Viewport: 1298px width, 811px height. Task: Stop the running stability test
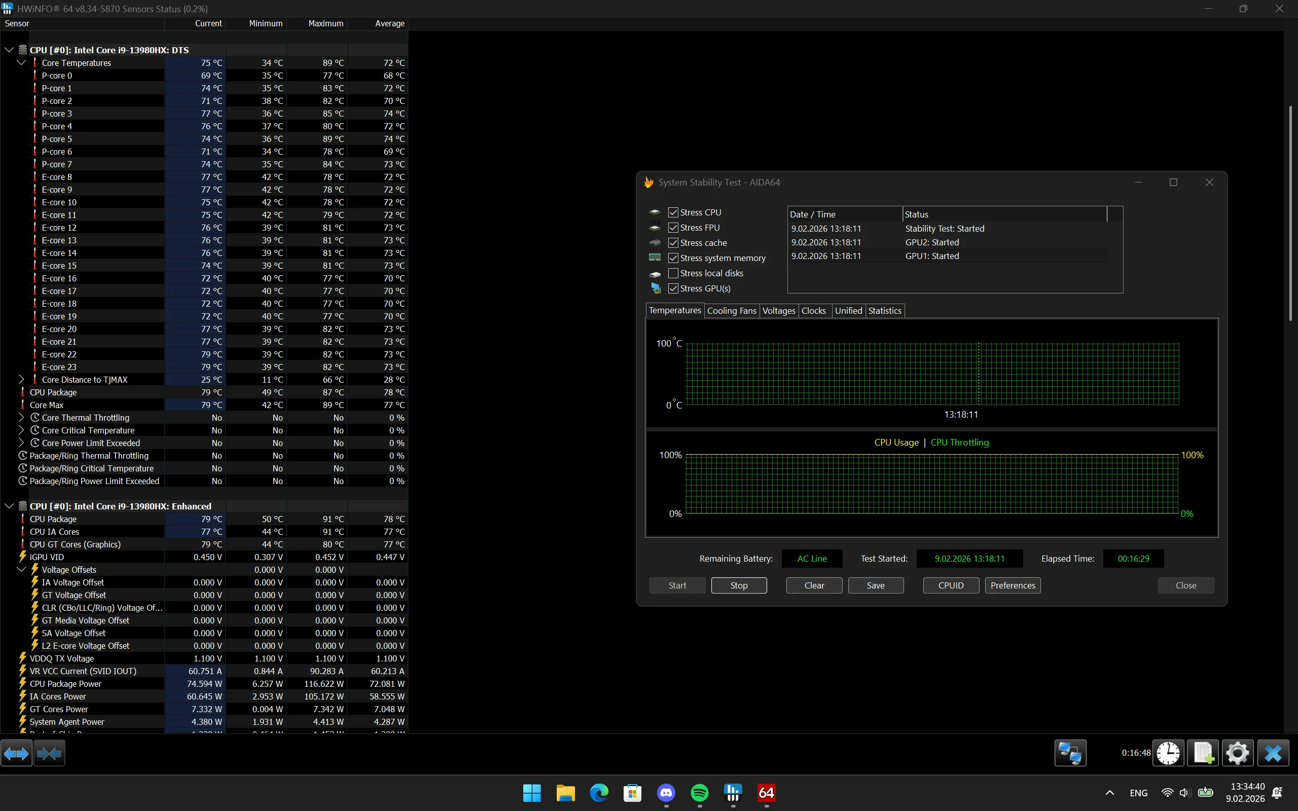click(739, 585)
